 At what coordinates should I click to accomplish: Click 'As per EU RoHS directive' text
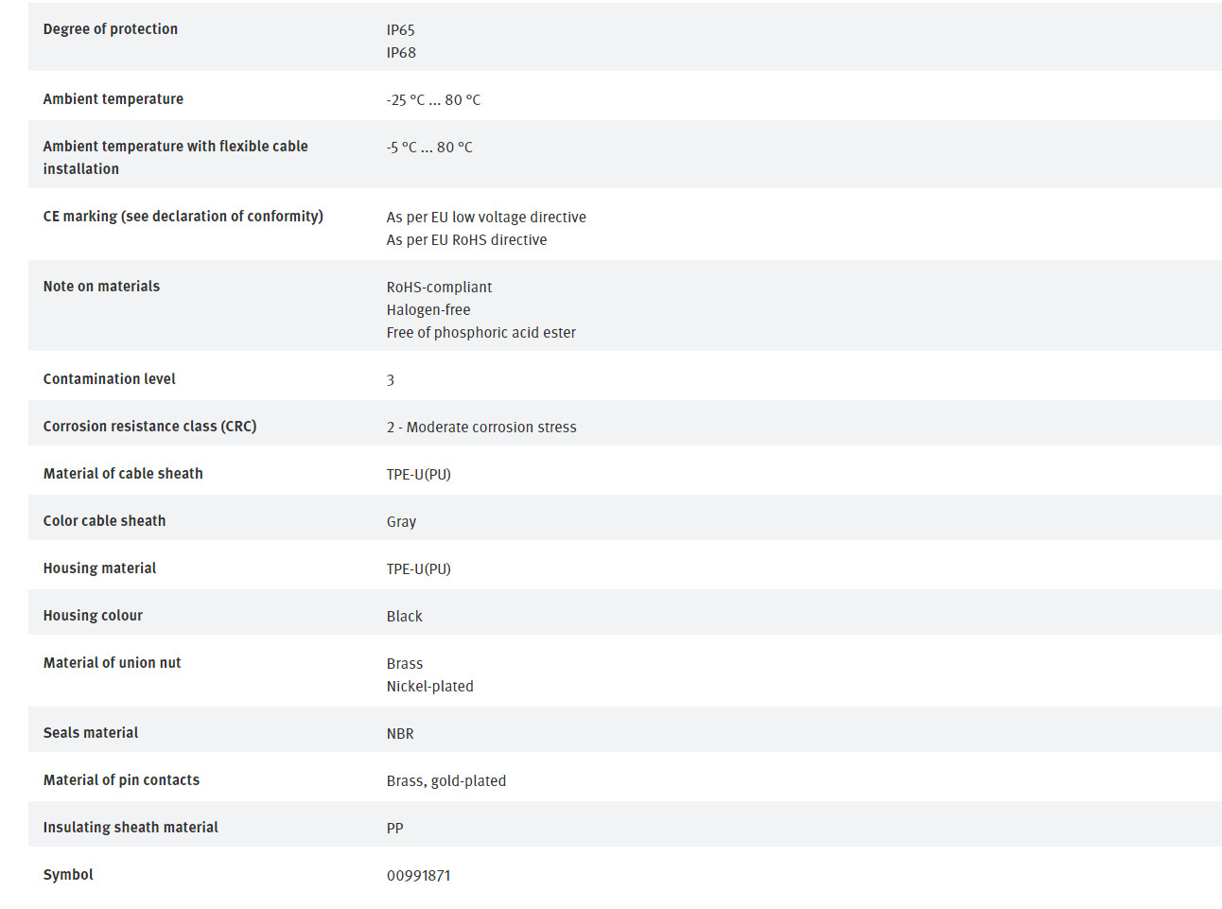tap(466, 240)
